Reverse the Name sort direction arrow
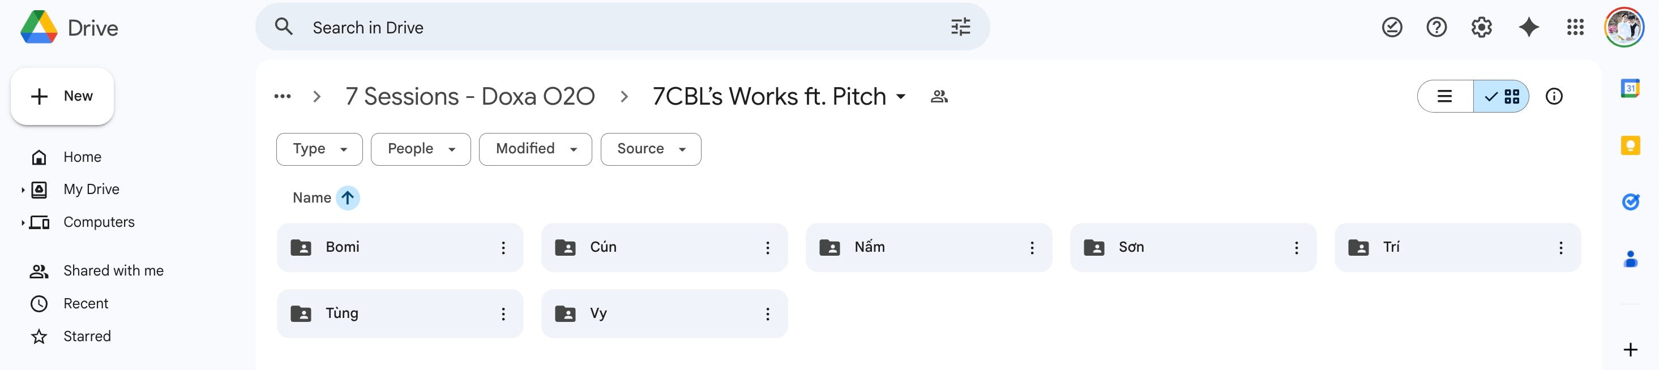The image size is (1659, 370). coord(348,197)
